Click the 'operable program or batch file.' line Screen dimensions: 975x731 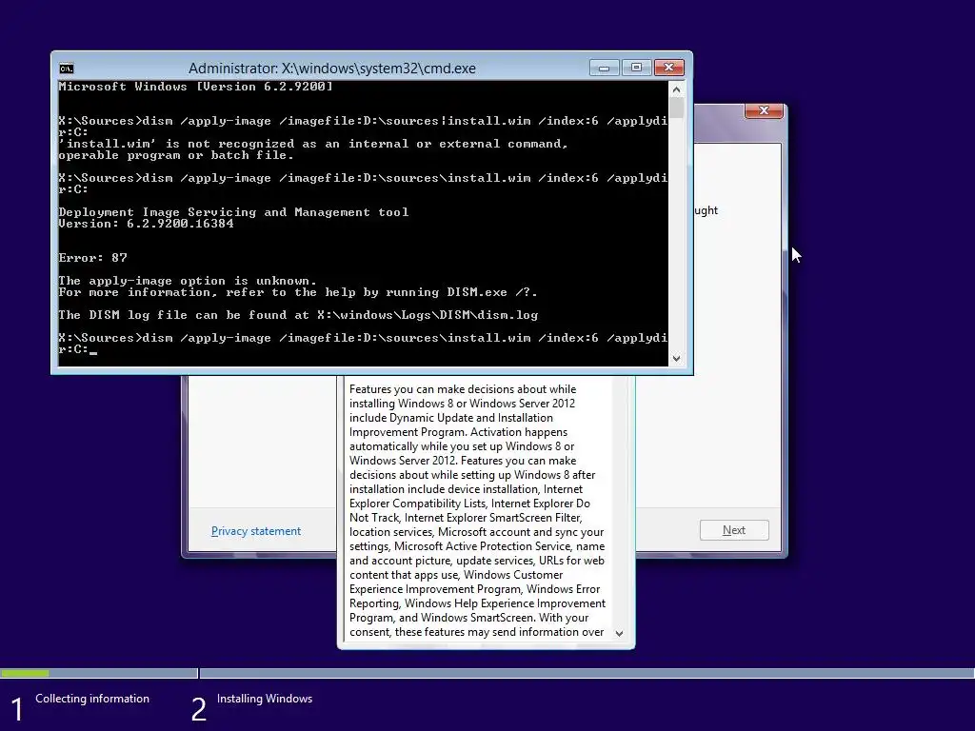click(x=176, y=155)
